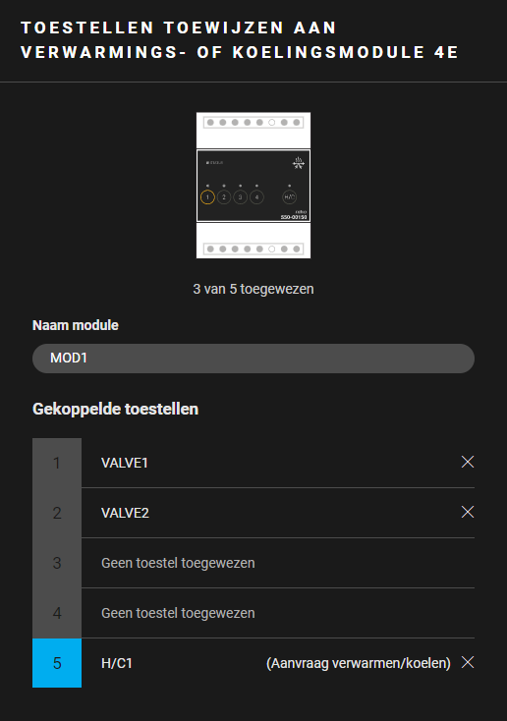This screenshot has height=721, width=507.
Task: Choose slot number 4 cell
Action: [x=57, y=613]
